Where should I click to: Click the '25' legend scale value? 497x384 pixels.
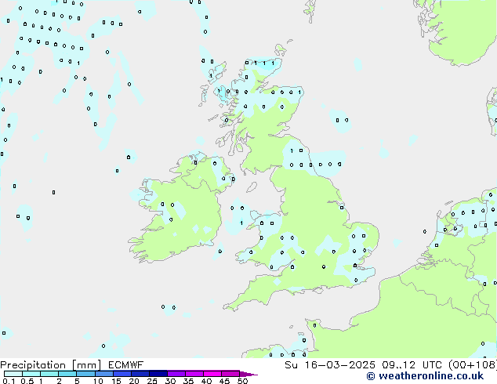(x=152, y=381)
